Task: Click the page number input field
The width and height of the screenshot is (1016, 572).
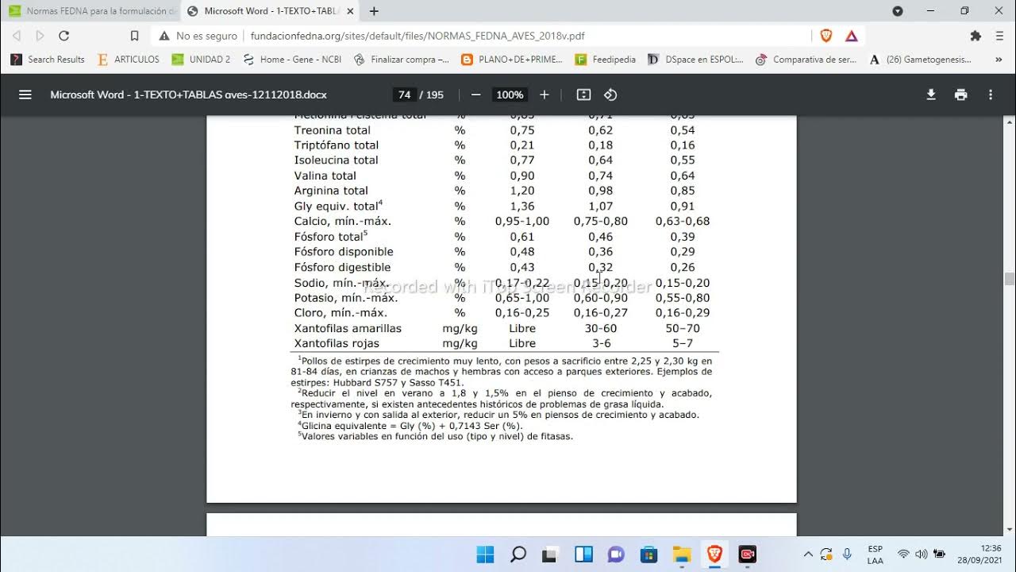Action: pos(404,95)
